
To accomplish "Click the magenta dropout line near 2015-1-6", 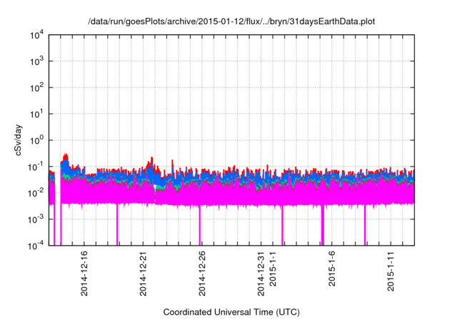I will pos(323,225).
